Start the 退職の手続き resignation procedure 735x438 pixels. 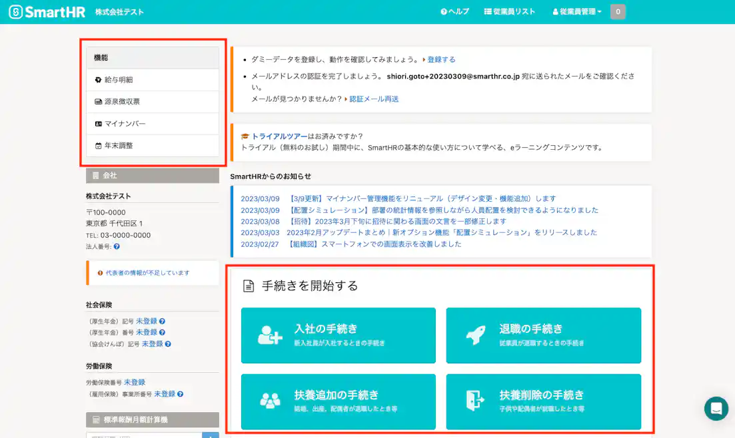pos(544,335)
